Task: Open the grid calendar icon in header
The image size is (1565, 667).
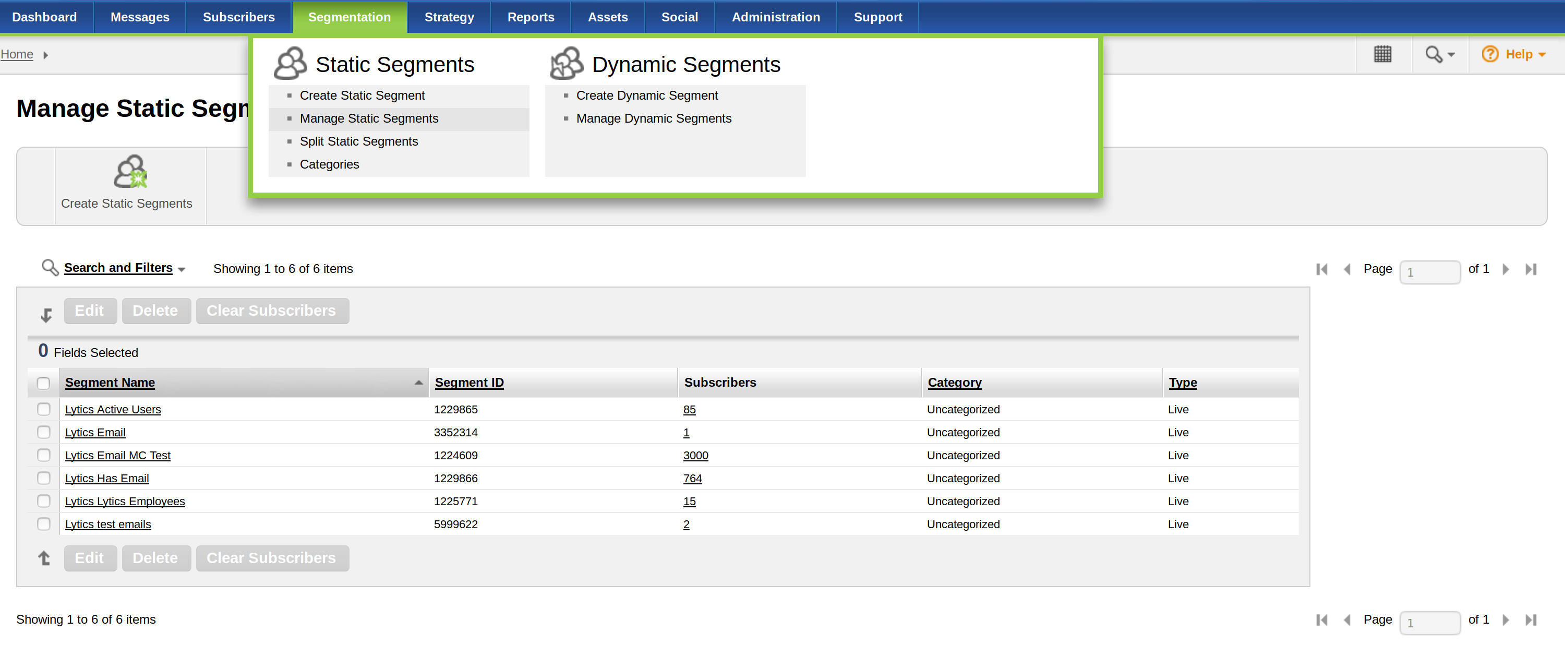Action: click(1382, 54)
